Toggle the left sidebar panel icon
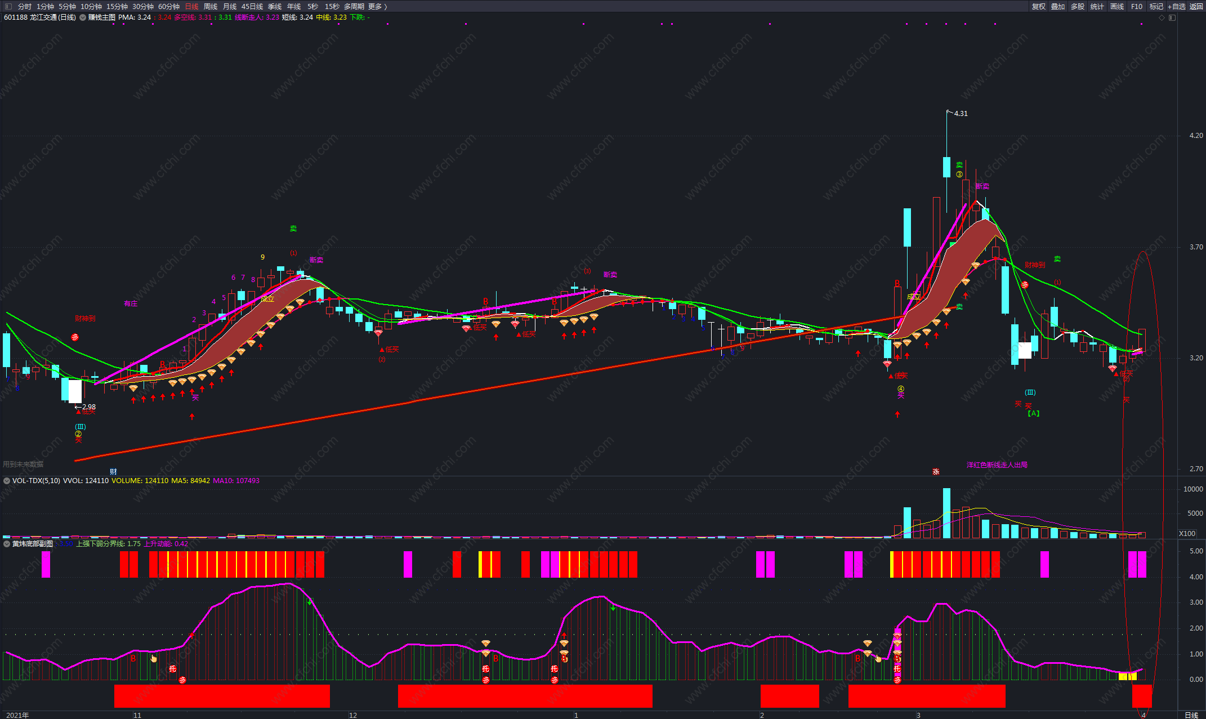The image size is (1206, 719). [8, 6]
